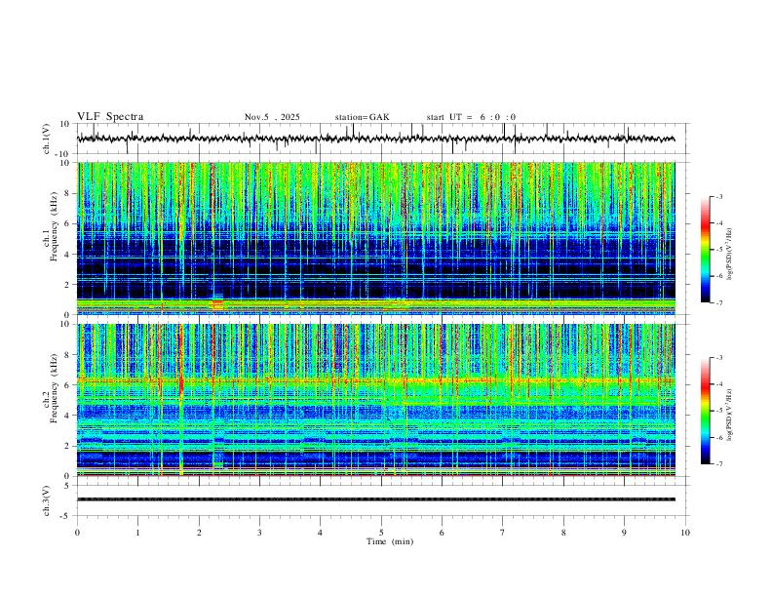Click the "10" tick on the time axis
Viewport: 772px width, 597px height.
click(685, 533)
